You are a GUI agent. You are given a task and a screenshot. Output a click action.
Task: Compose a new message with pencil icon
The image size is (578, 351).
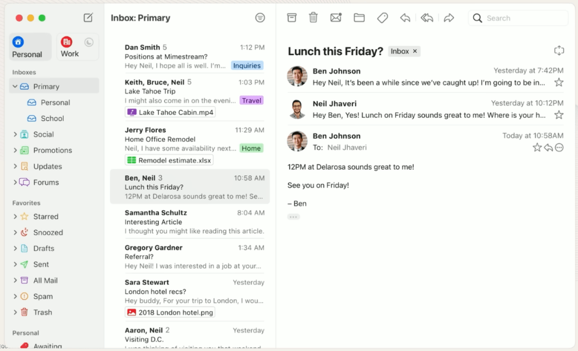click(88, 17)
